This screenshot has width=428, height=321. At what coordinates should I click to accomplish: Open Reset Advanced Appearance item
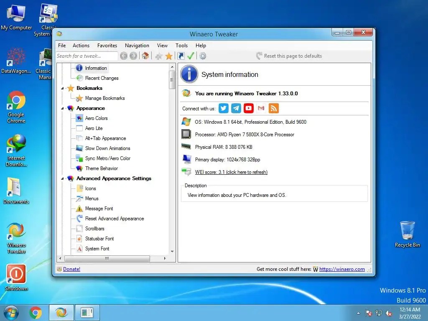pos(115,219)
